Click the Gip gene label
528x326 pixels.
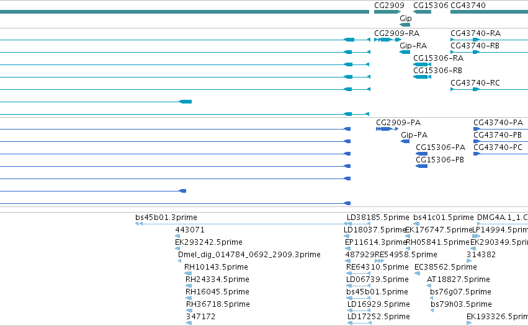405,19
